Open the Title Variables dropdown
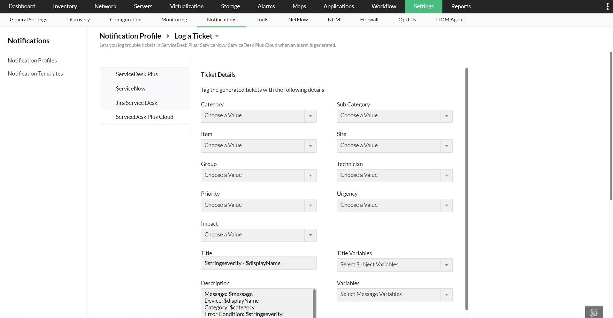 (x=394, y=265)
